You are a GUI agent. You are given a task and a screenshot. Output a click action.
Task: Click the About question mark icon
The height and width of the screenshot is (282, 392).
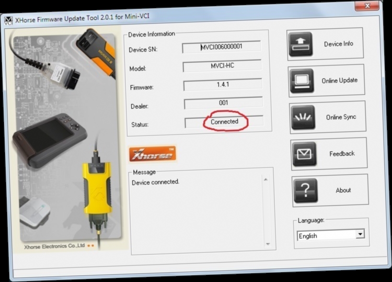point(306,190)
